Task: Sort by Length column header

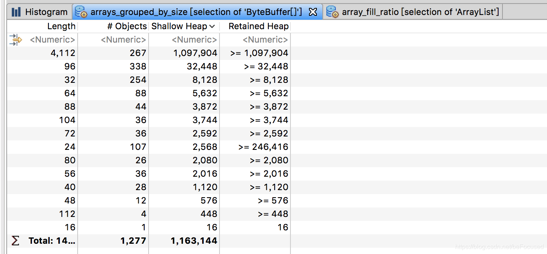Action: tap(61, 26)
